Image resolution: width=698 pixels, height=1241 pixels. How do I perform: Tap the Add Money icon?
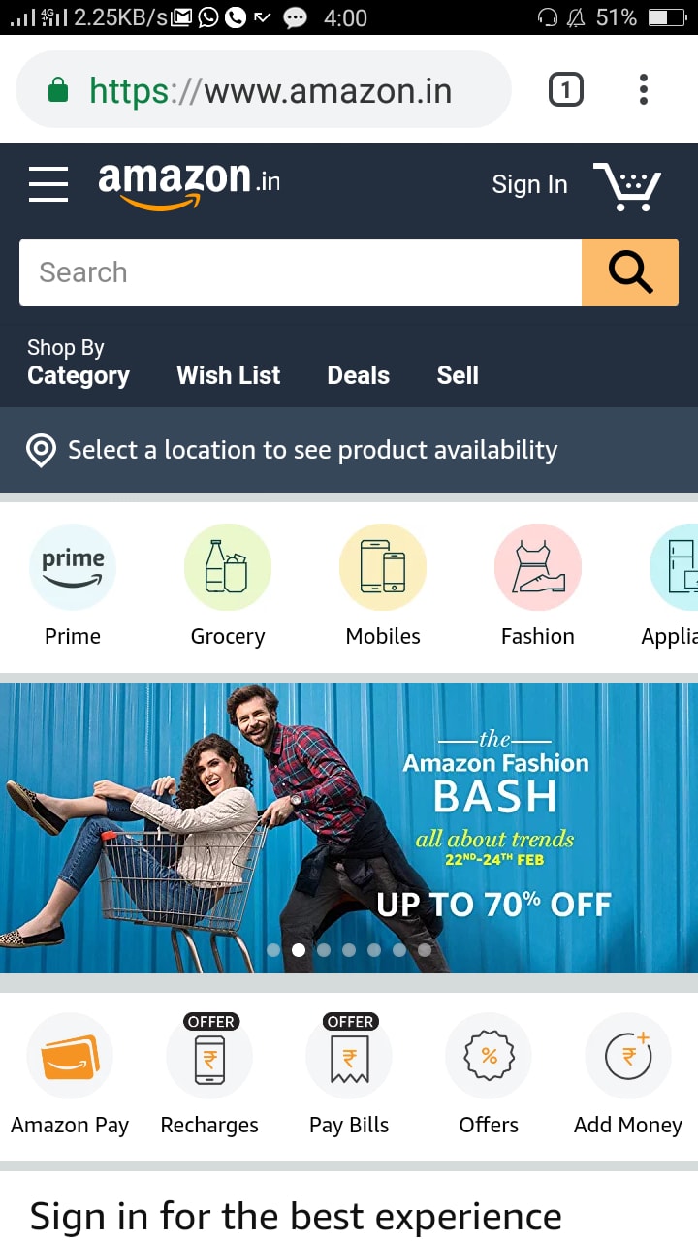tap(628, 1056)
